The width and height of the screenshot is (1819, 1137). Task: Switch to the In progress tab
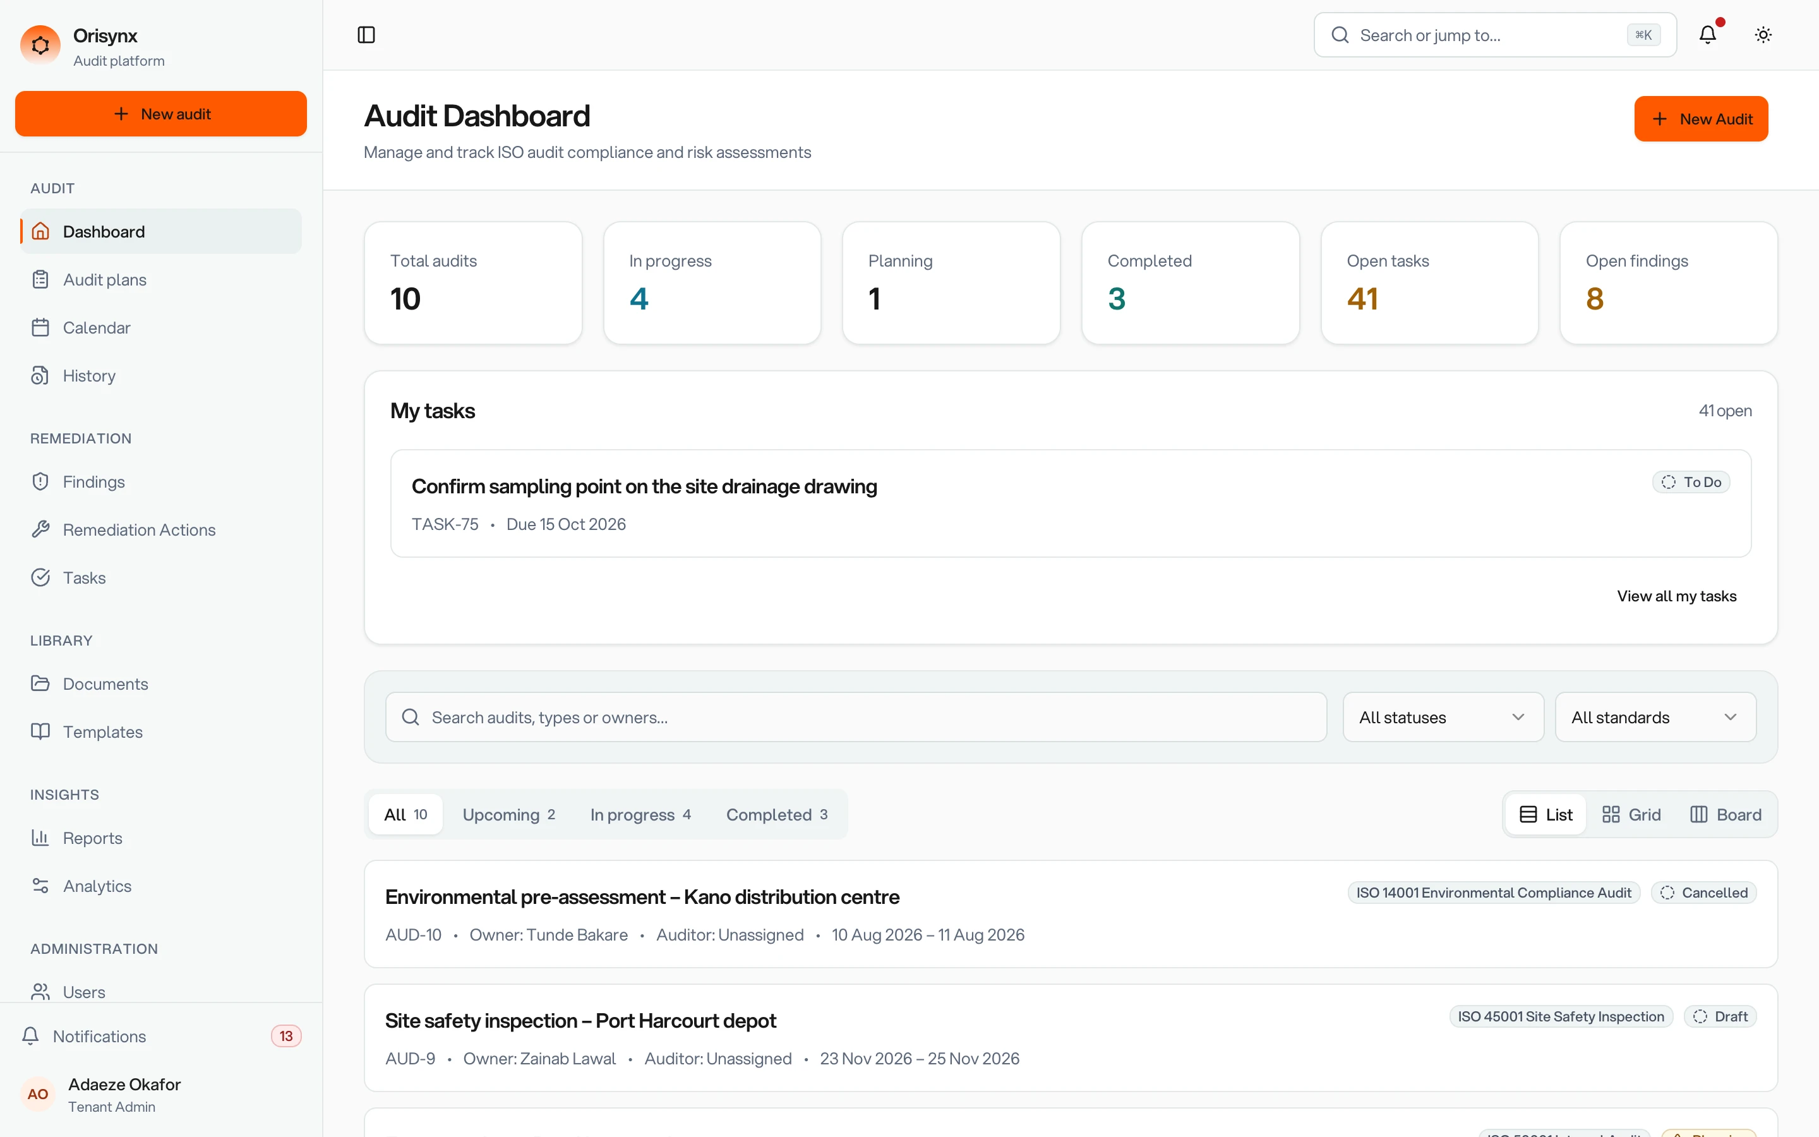click(x=640, y=814)
